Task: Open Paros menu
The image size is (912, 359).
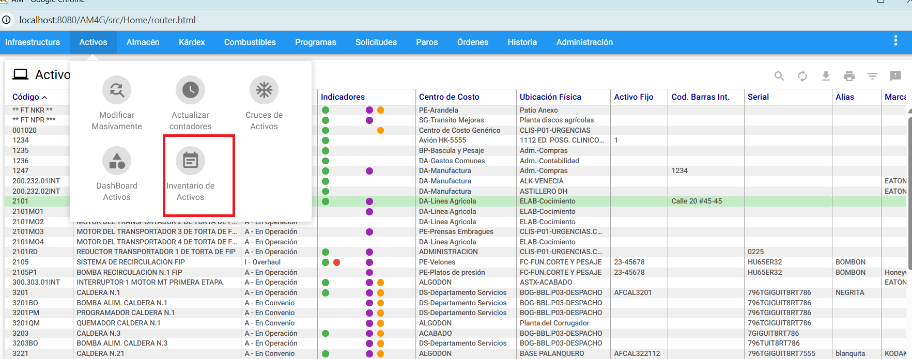Action: [x=427, y=42]
